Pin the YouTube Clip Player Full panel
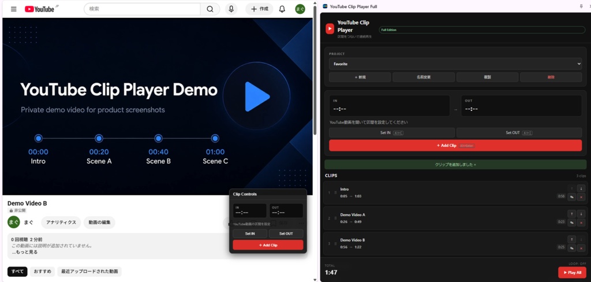Screen dimensions: 591x282 click(581, 6)
